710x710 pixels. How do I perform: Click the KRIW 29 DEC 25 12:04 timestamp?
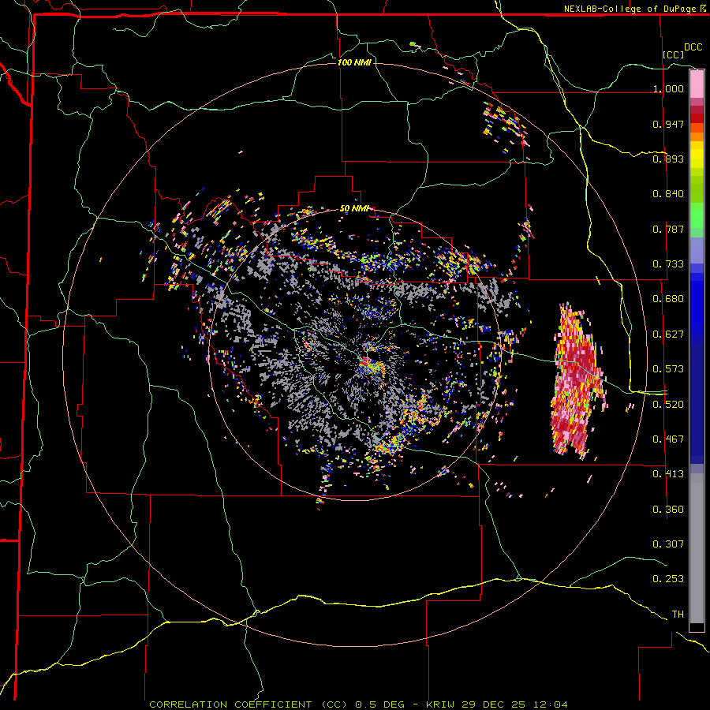[x=497, y=704]
